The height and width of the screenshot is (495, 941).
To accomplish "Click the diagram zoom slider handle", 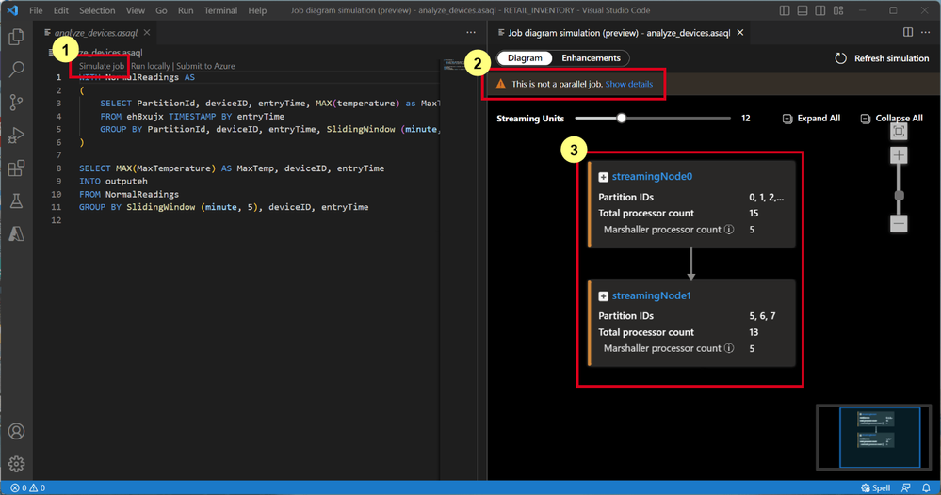I will [899, 196].
